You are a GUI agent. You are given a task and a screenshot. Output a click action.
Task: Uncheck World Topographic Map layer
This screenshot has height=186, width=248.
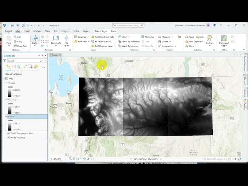(9, 133)
